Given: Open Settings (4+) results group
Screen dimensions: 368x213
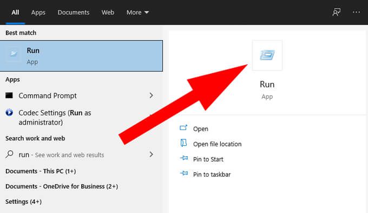Looking at the screenshot, I should [23, 202].
